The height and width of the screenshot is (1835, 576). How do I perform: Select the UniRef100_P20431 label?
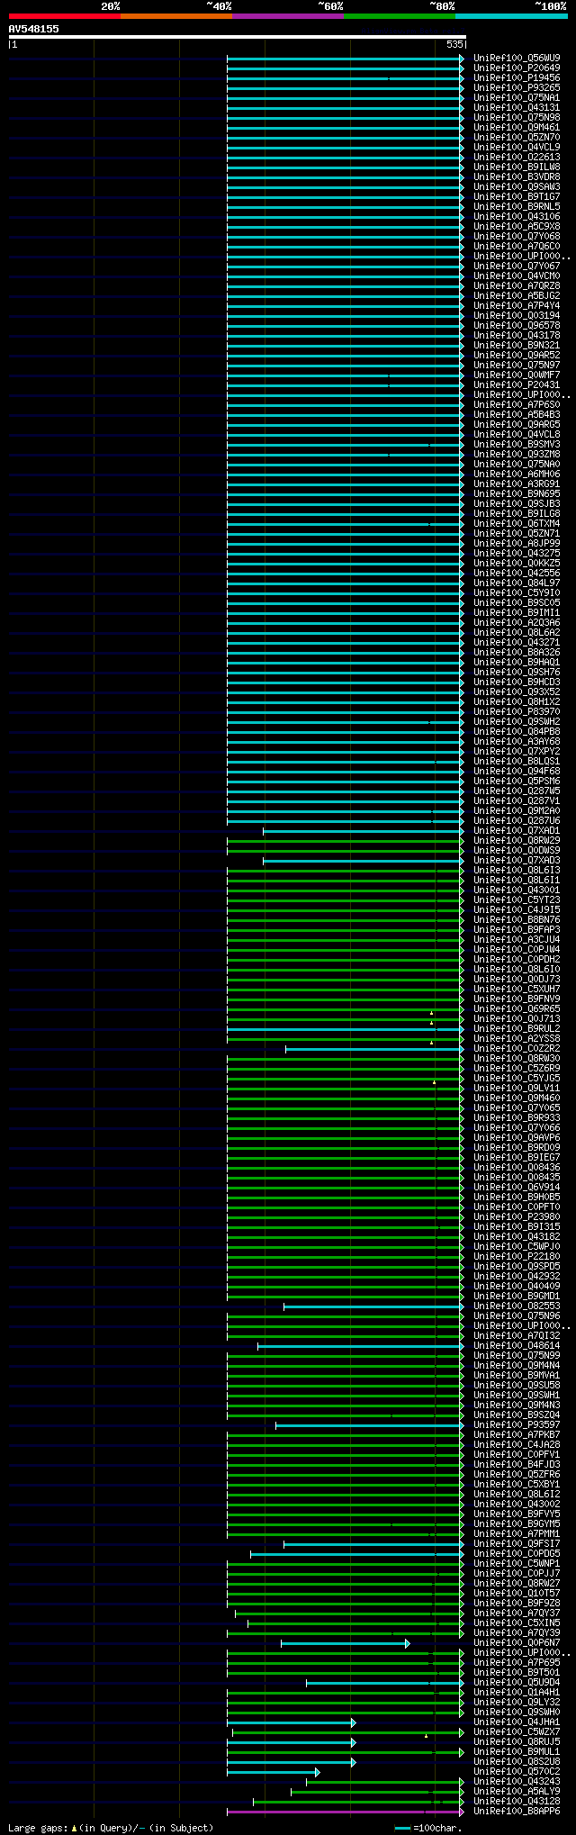(x=517, y=384)
